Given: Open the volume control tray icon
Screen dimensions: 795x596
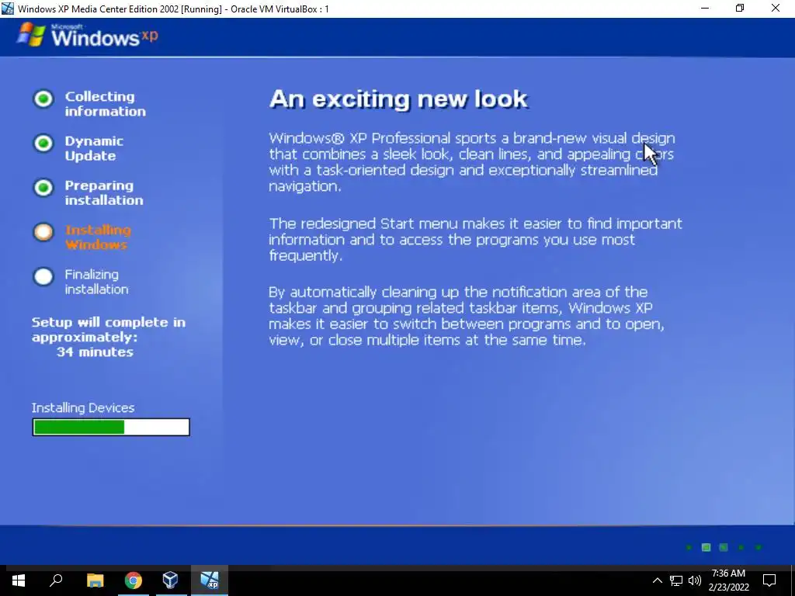Looking at the screenshot, I should coord(695,580).
